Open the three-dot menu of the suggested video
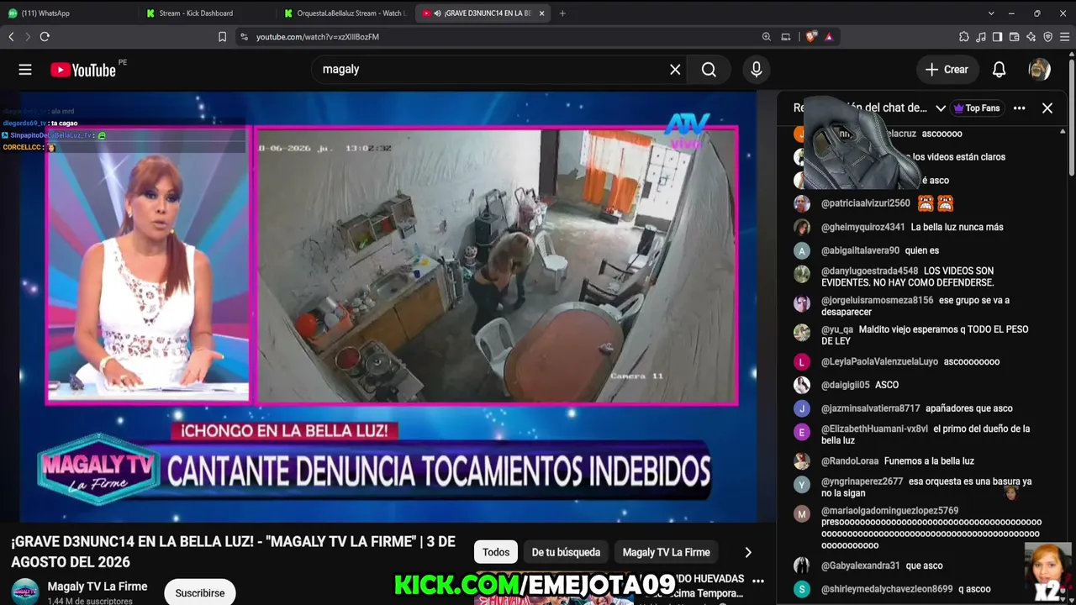Viewport: 1076px width, 605px height. tap(758, 581)
